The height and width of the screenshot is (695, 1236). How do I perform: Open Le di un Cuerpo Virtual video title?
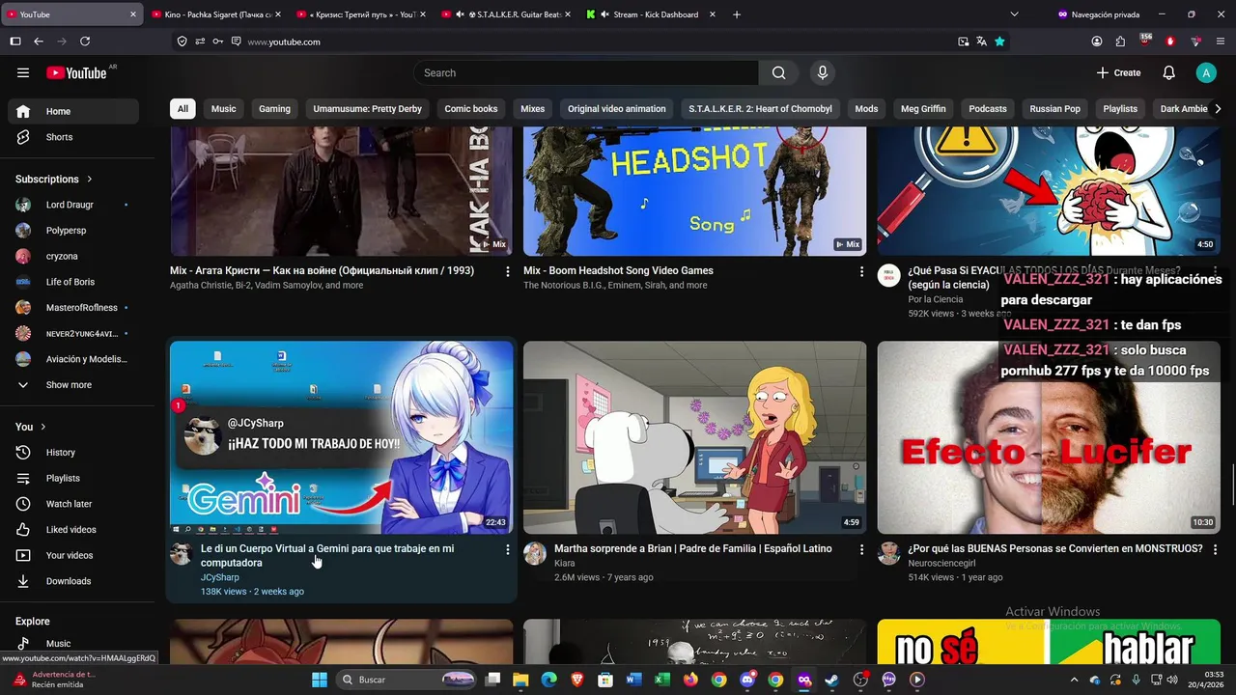click(327, 555)
